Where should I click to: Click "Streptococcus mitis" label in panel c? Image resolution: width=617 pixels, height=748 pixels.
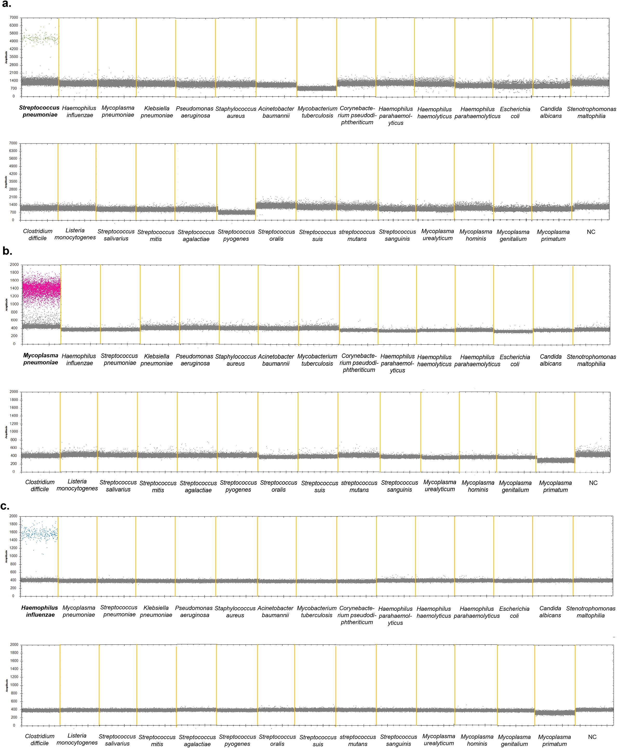(x=157, y=740)
